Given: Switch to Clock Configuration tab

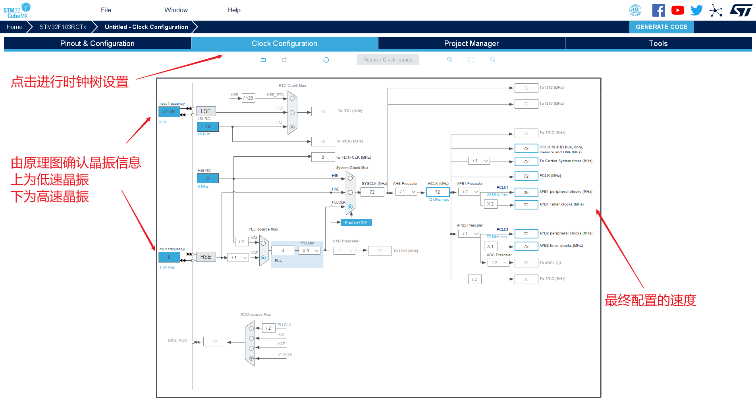Looking at the screenshot, I should click(284, 44).
